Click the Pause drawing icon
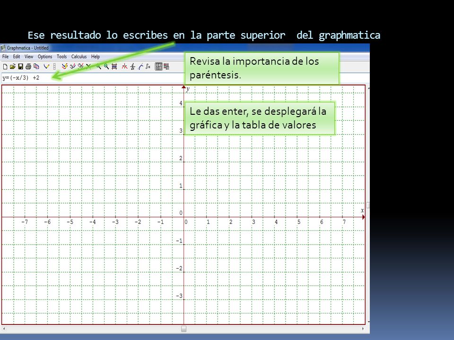This screenshot has height=340, width=454. click(x=54, y=67)
